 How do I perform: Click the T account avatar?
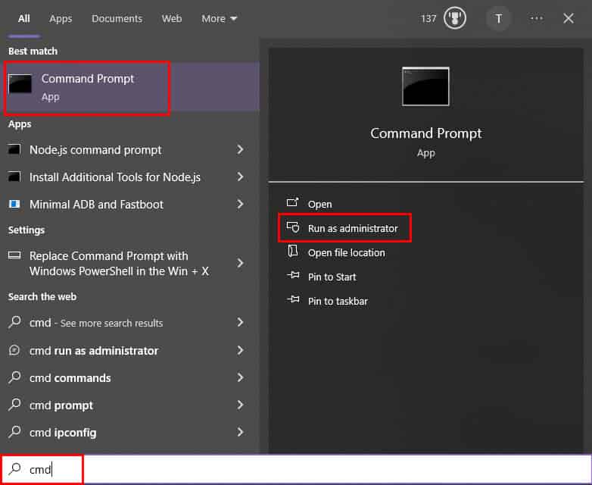(x=498, y=18)
